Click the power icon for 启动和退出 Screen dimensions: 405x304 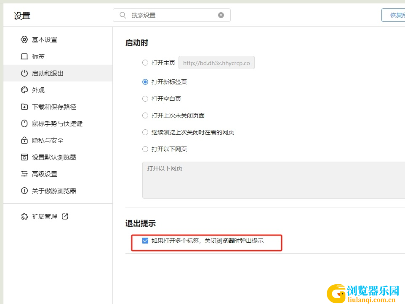click(24, 73)
